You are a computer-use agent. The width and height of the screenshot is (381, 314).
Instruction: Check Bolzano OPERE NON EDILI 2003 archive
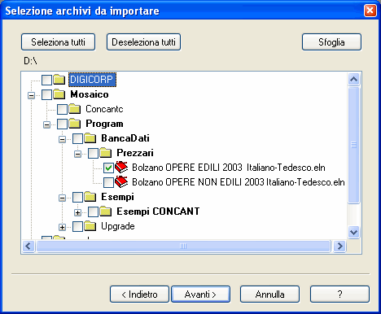click(108, 182)
